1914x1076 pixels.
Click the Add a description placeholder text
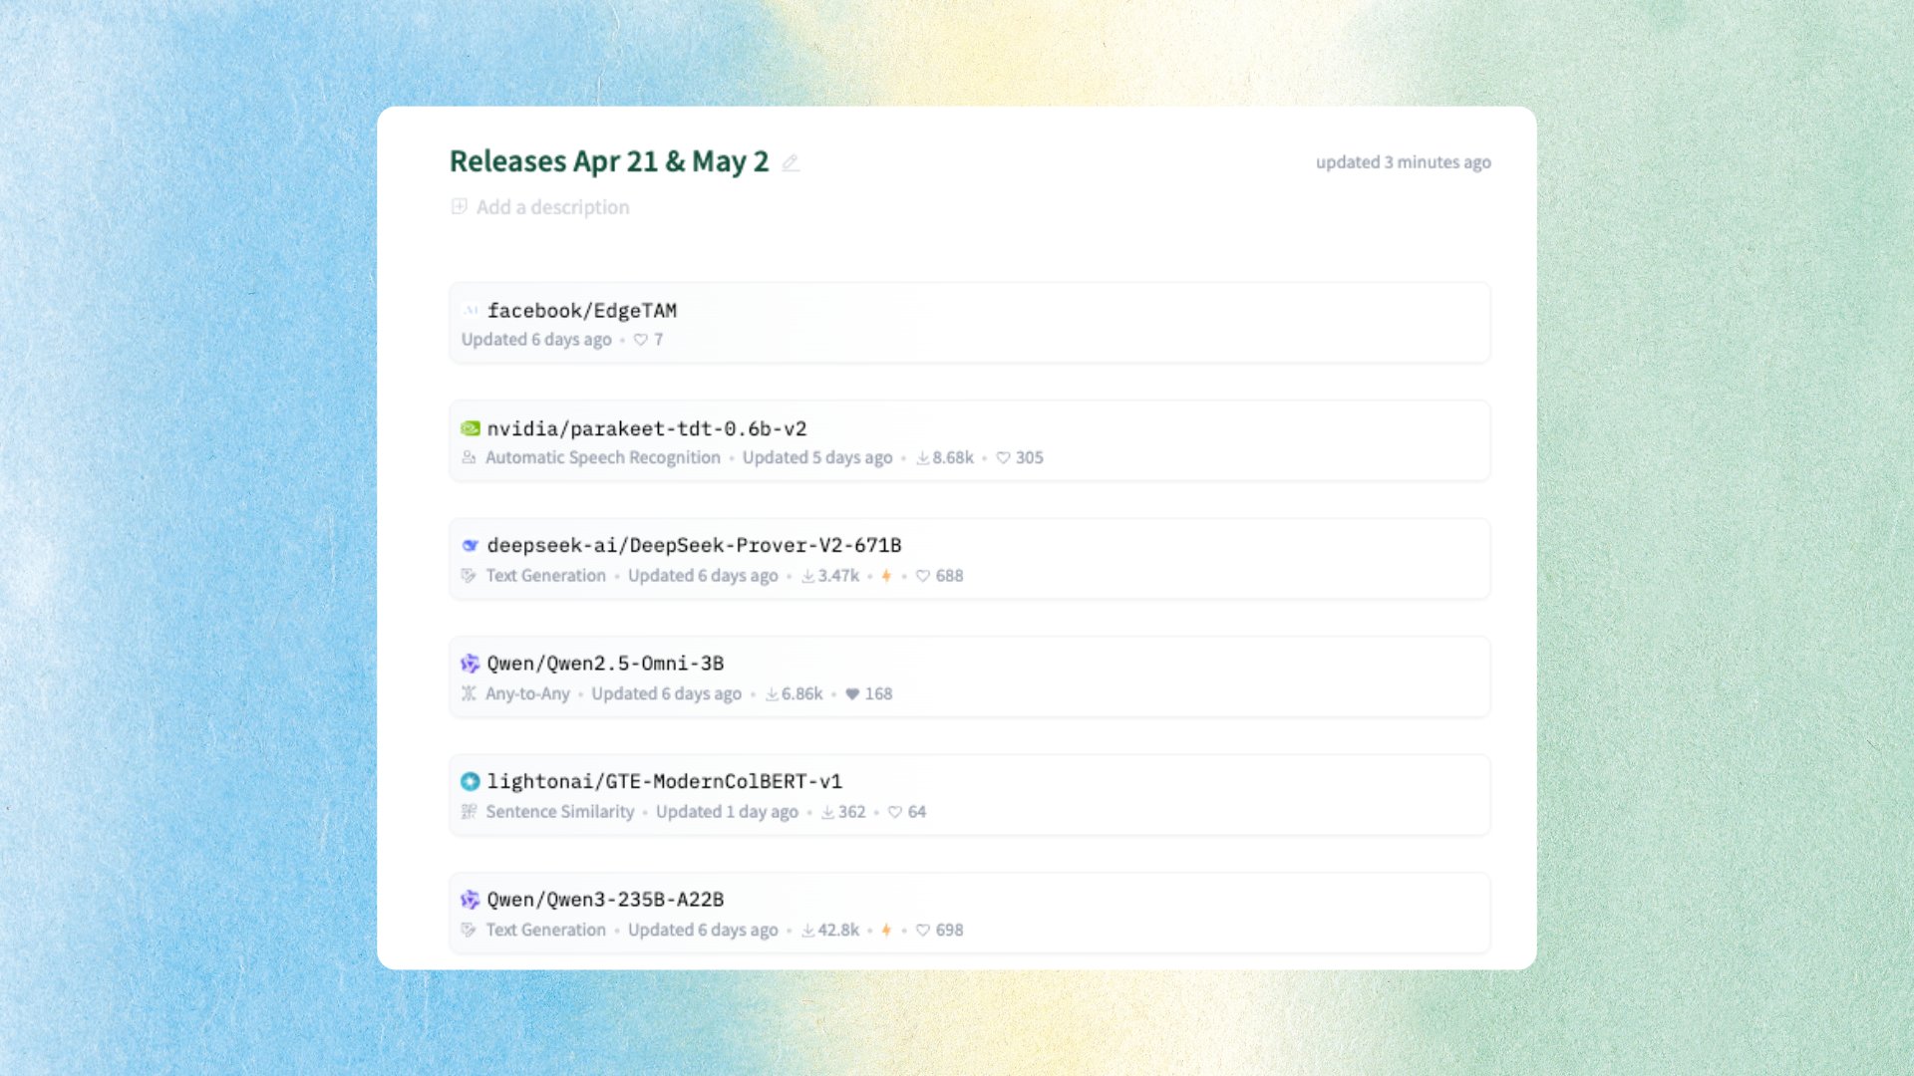pyautogui.click(x=553, y=207)
